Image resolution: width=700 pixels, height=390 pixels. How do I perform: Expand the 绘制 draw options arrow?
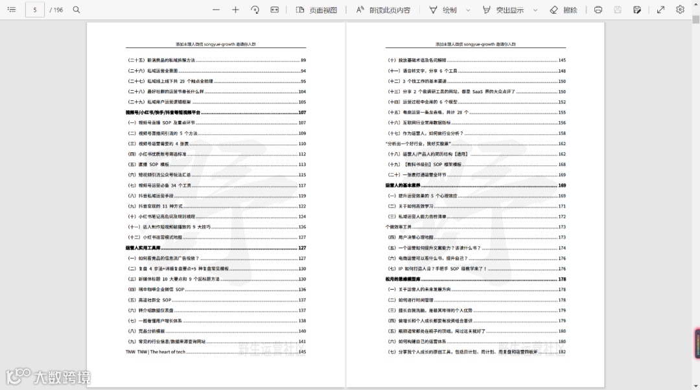(468, 10)
